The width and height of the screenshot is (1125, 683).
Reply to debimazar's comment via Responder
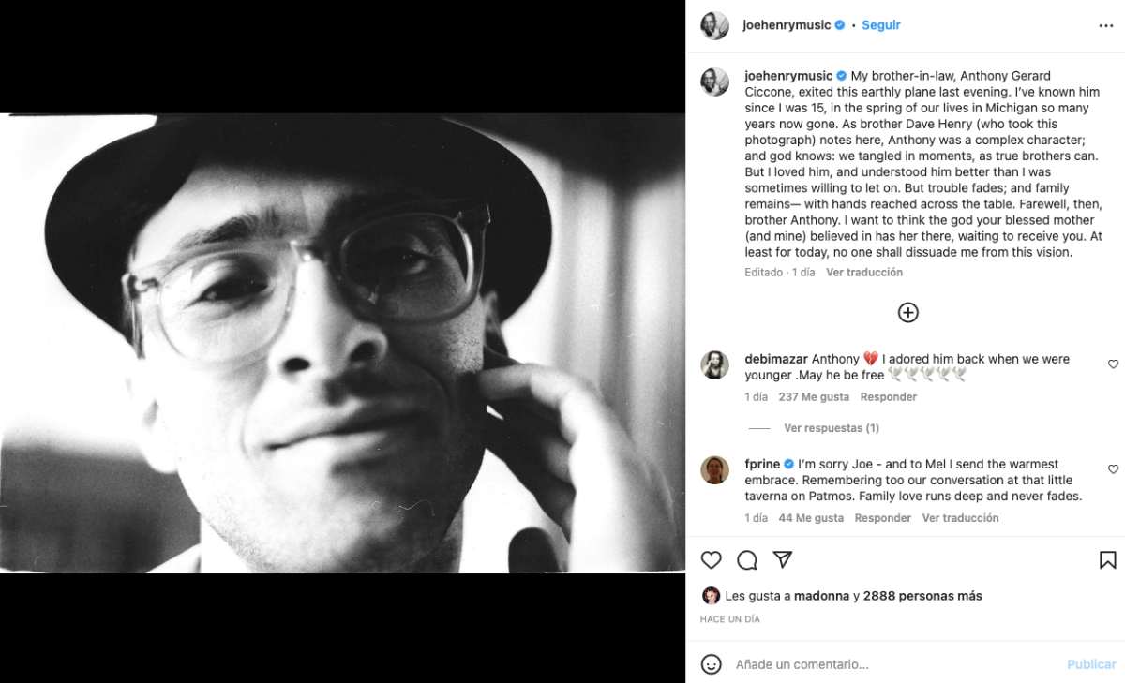[888, 397]
